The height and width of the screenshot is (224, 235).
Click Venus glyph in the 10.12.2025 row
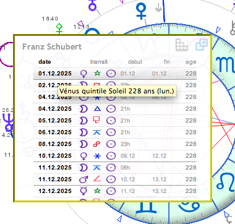83,156
